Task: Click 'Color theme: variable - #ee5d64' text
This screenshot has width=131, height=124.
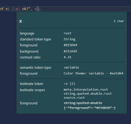Action: [x=94, y=73]
